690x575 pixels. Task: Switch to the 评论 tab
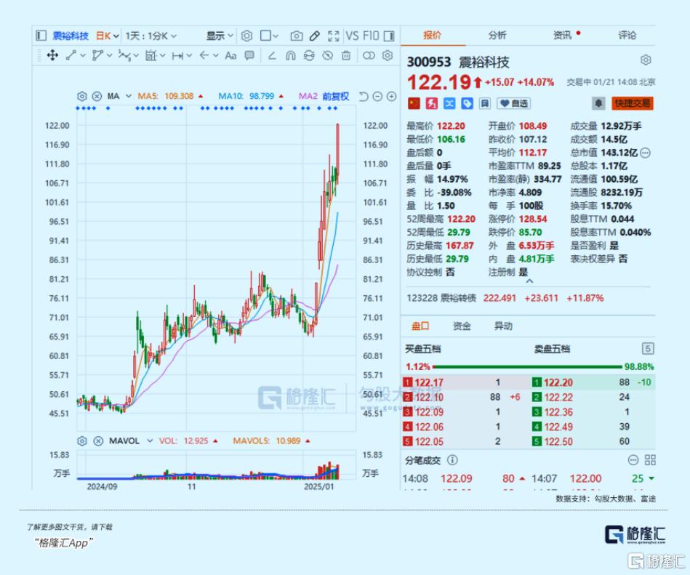click(627, 35)
